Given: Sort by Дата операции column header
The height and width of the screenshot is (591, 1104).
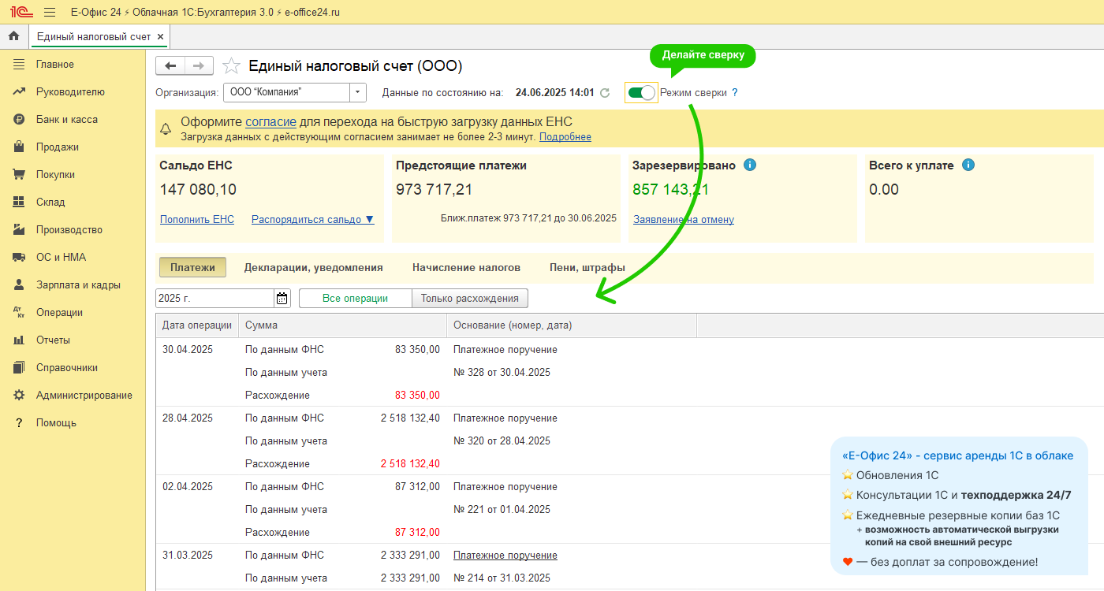Looking at the screenshot, I should 197,325.
